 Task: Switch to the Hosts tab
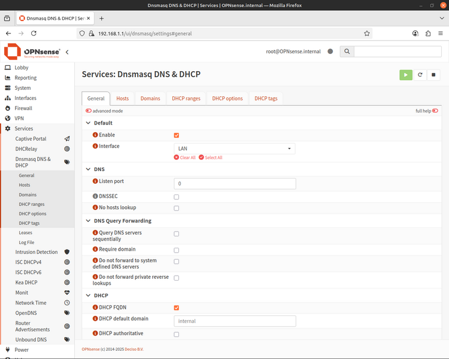click(122, 99)
